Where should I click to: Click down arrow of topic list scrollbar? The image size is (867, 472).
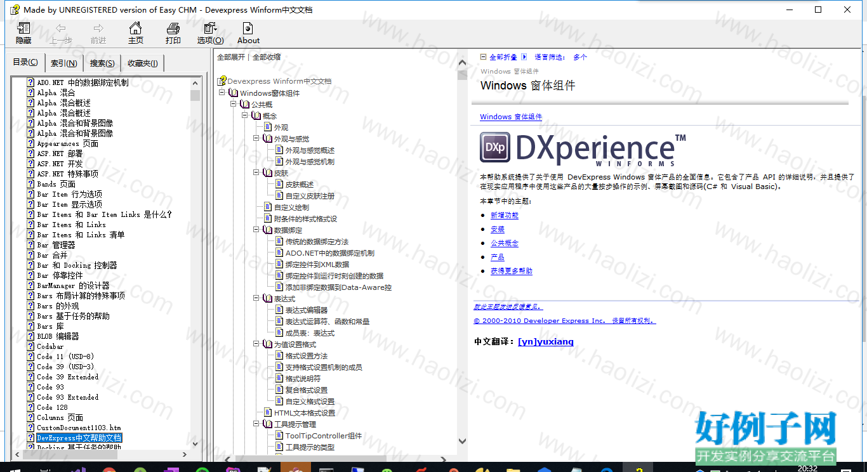coord(195,445)
